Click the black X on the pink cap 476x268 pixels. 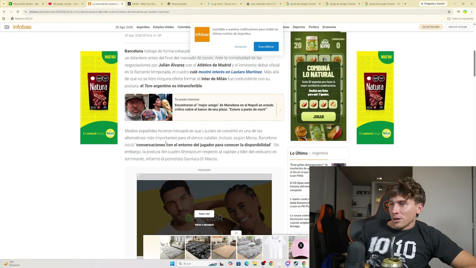coord(301,245)
